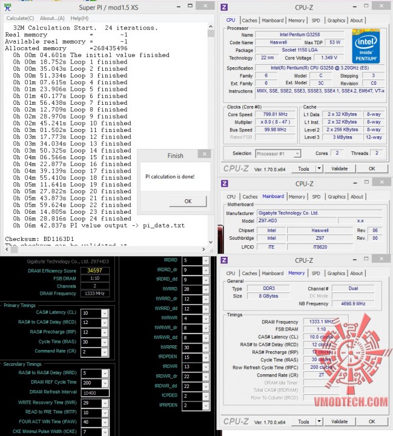Maximize the Super PI window
Image resolution: width=393 pixels, height=436 pixels.
[x=190, y=6]
